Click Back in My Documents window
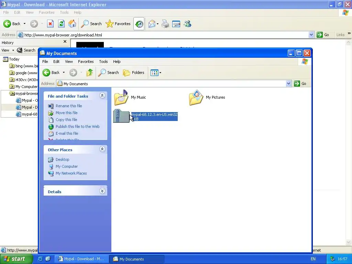The image size is (352, 264). [x=51, y=73]
